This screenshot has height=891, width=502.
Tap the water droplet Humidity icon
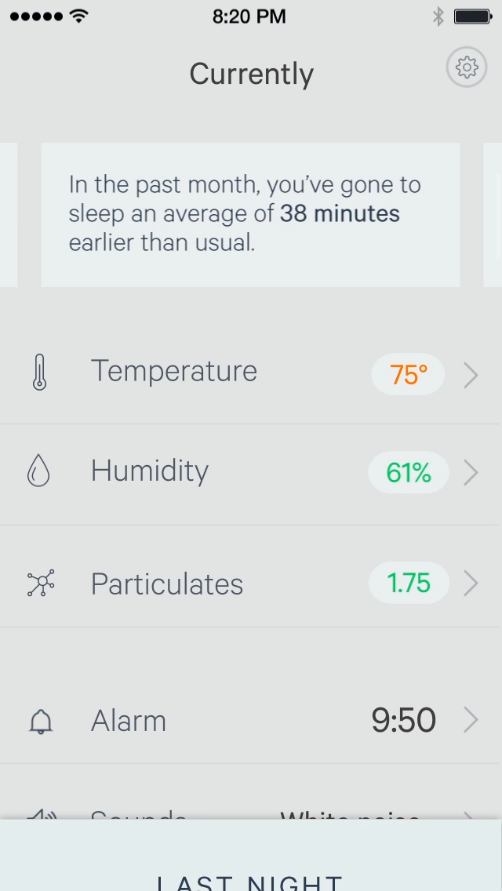pos(38,471)
